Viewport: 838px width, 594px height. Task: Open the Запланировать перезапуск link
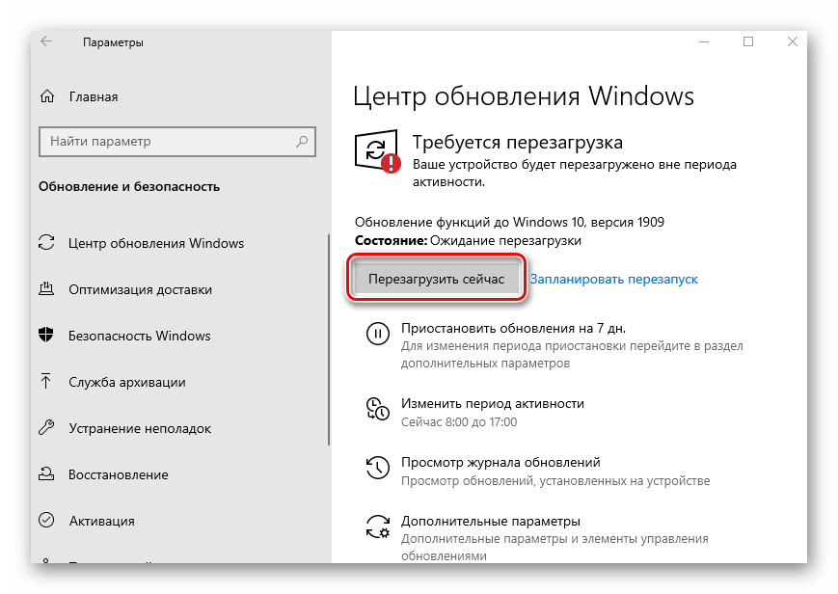click(613, 279)
